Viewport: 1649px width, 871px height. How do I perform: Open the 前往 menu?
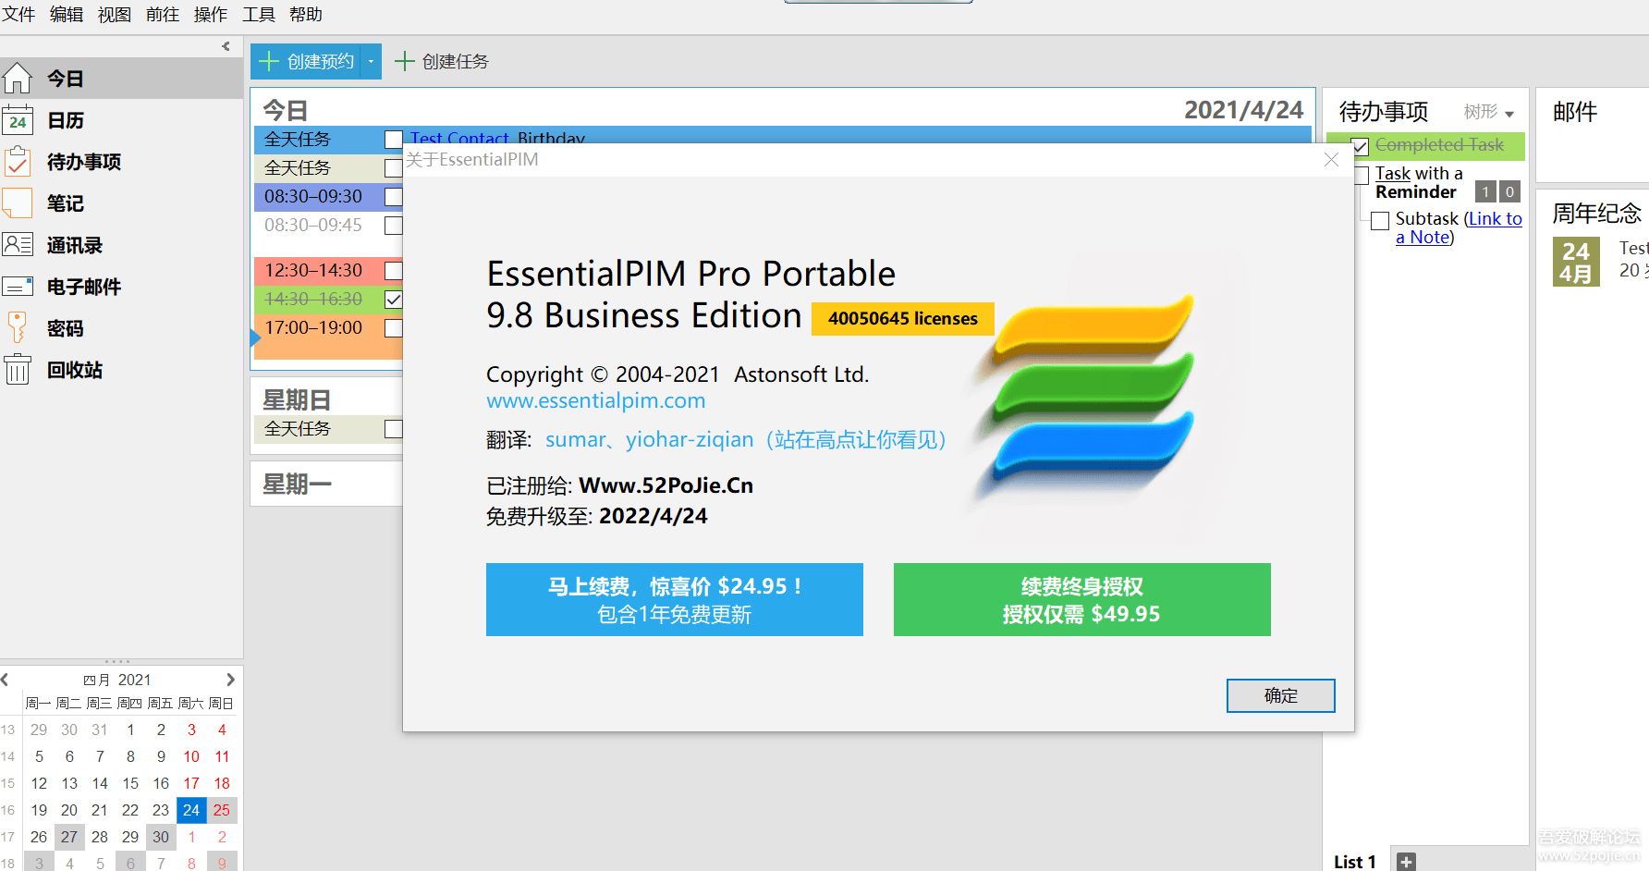pyautogui.click(x=163, y=15)
